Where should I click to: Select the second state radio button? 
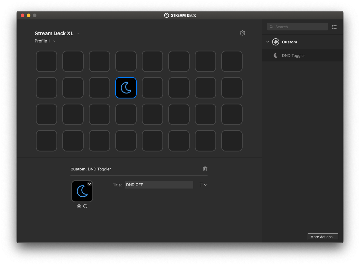(x=85, y=206)
